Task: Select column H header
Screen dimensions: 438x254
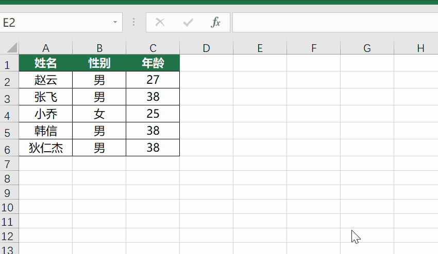Action: click(x=416, y=48)
